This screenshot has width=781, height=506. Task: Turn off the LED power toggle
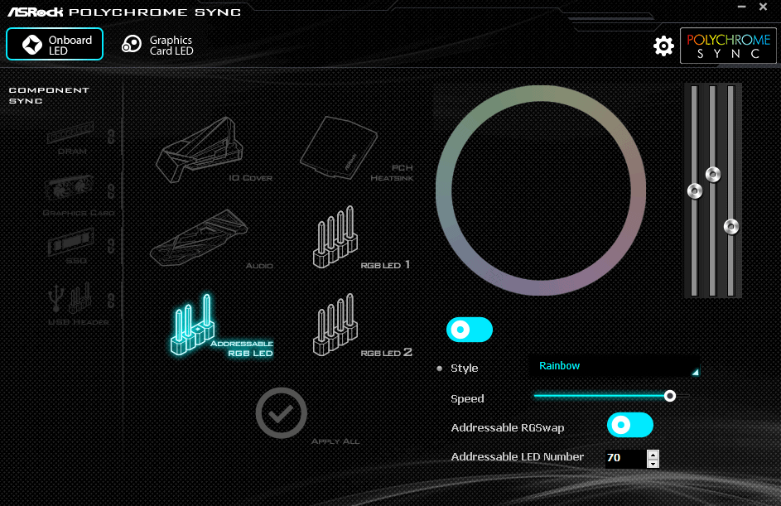(x=470, y=330)
